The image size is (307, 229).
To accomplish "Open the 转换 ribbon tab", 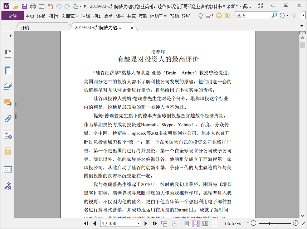I will pyautogui.click(x=41, y=16).
